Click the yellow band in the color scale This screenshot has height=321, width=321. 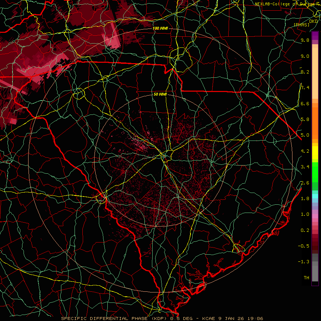coord(315,153)
